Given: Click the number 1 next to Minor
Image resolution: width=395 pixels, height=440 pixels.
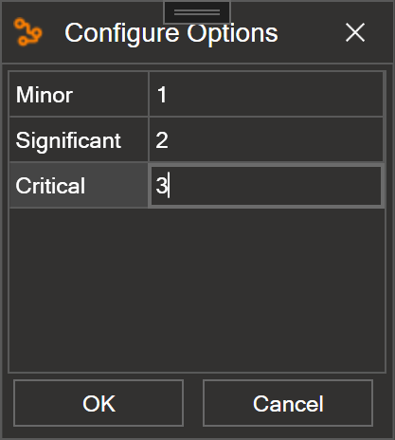Looking at the screenshot, I should pos(162,95).
